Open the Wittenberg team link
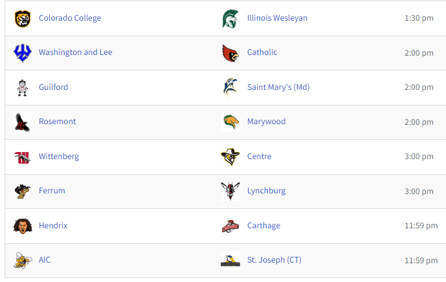Image resolution: width=446 pixels, height=282 pixels. pos(59,157)
